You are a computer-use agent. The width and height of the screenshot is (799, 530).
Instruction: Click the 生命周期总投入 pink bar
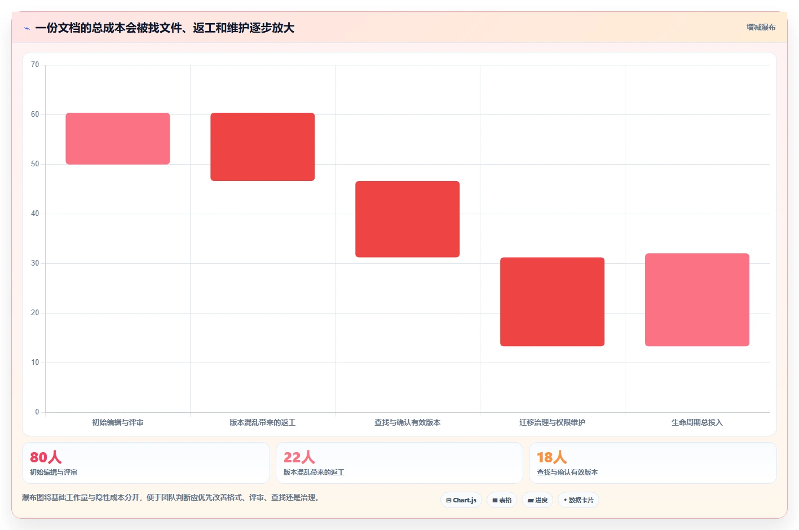(x=698, y=300)
